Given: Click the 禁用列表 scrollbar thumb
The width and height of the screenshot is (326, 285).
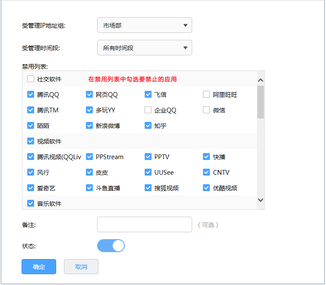Looking at the screenshot, I should click(260, 102).
